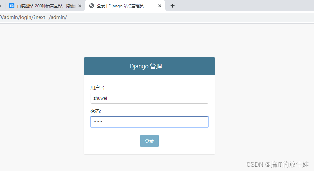Close the 百度翻译 tab

[80, 6]
